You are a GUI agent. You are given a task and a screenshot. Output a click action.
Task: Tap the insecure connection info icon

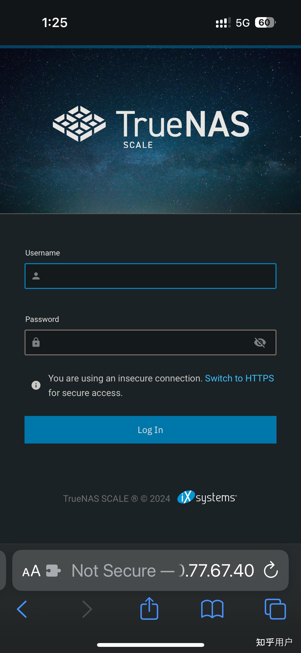click(x=36, y=385)
